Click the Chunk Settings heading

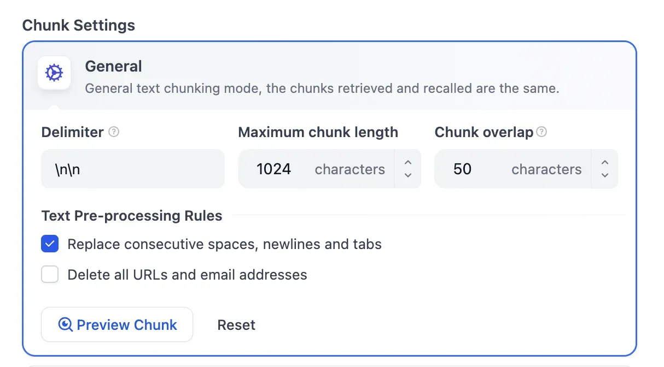pos(78,25)
